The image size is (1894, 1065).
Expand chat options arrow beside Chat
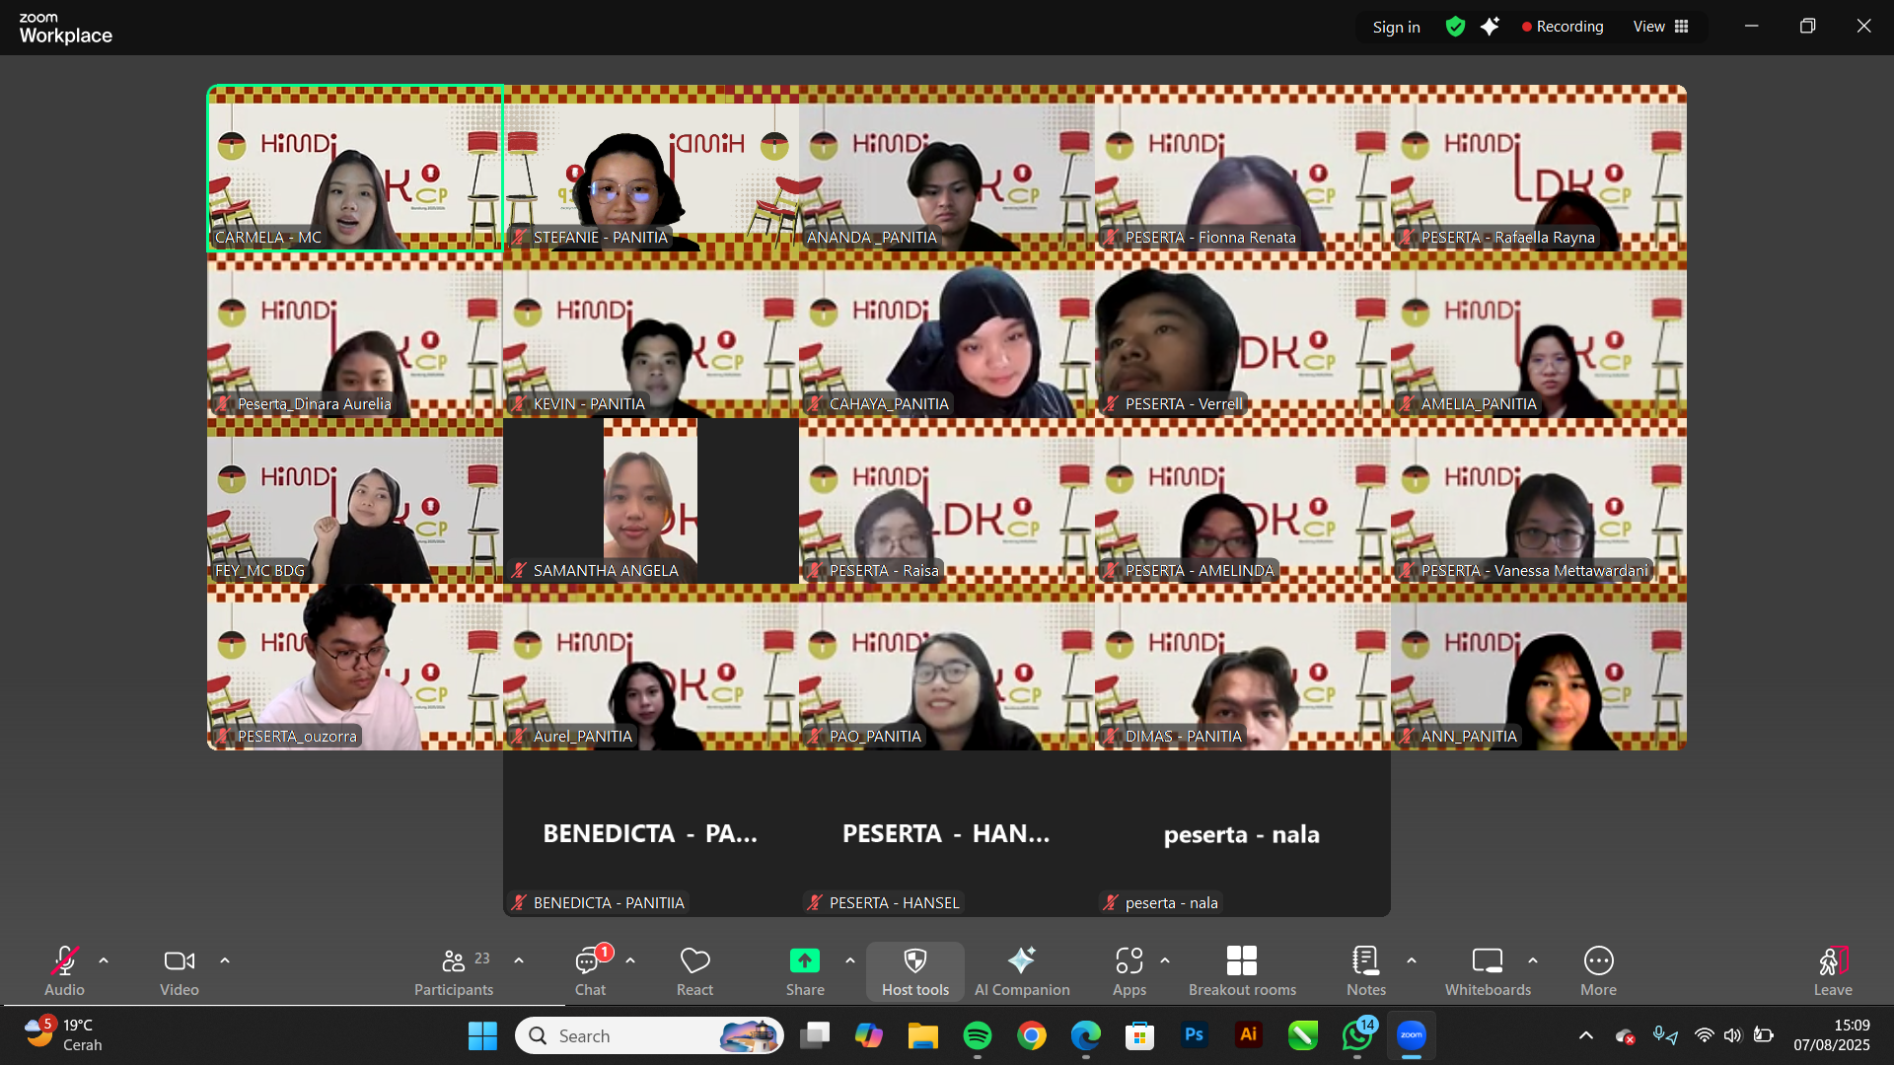(630, 960)
